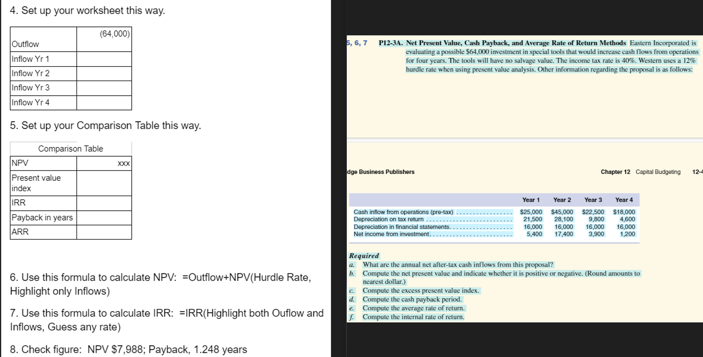Click the Inflow Yr 4 input cell
Viewport: 703px width, 357px height.
104,102
